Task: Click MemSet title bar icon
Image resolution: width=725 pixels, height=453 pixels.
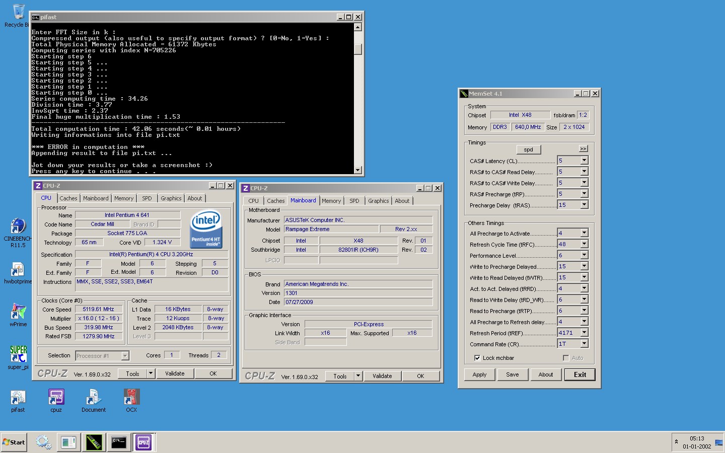Action: point(464,94)
